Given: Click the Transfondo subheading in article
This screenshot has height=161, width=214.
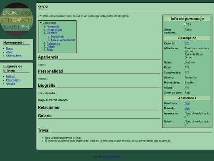Looking at the screenshot, I should (46, 93).
